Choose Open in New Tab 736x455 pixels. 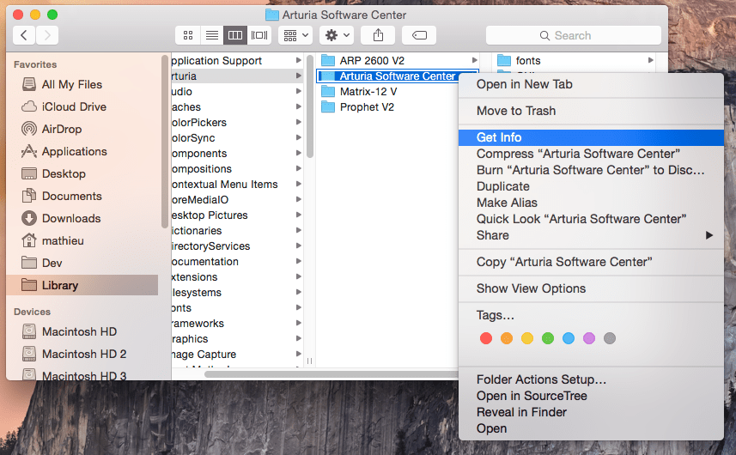pyautogui.click(x=591, y=84)
